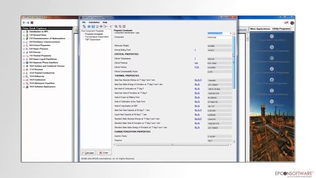Viewport: 316px width, 178px height.
Task: Click the icon beside 7-0 Thermal Properties
Action: click(27, 56)
